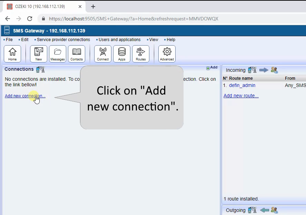Click the Add button in Connections panel
Image resolution: width=306 pixels, height=215 pixels.
212,68
